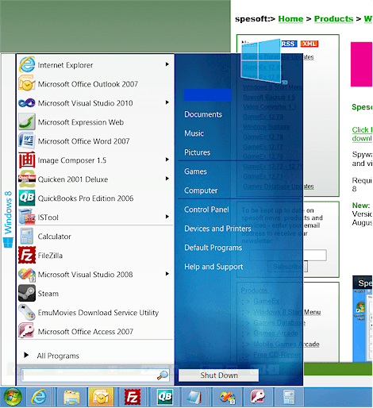Viewport: 373px width, 408px height.
Task: Click the Expression Web icon
Action: [27, 121]
